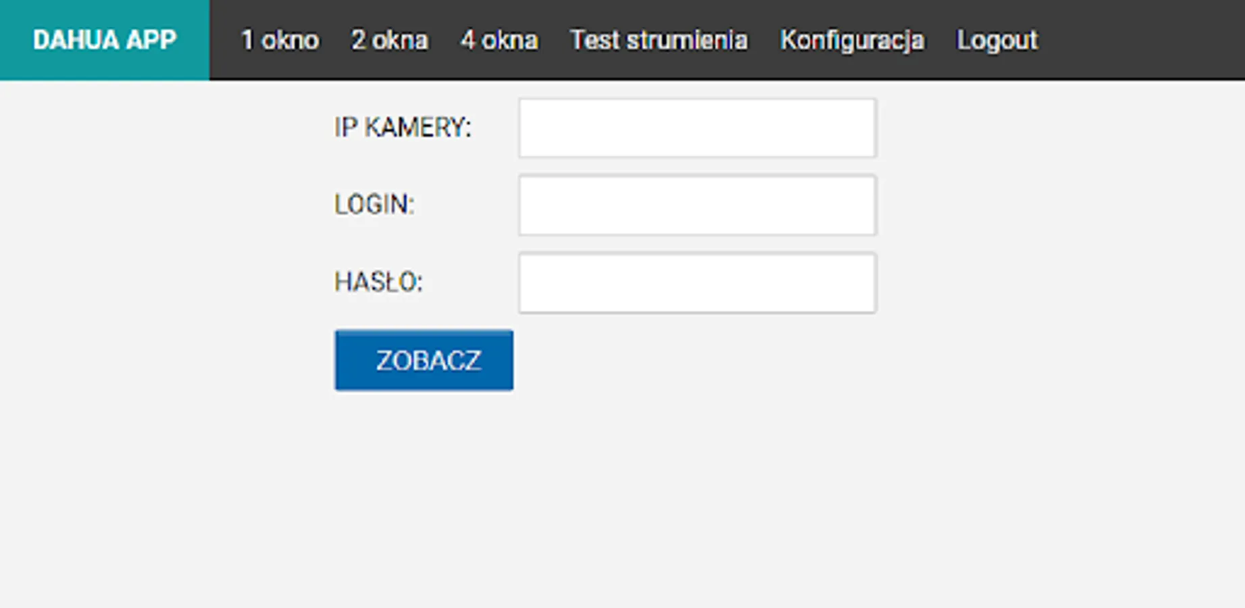1245x608 pixels.
Task: Go to Konfiguracja
Action: 852,41
